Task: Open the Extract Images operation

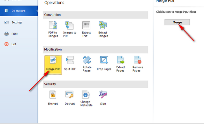Action: point(103,29)
